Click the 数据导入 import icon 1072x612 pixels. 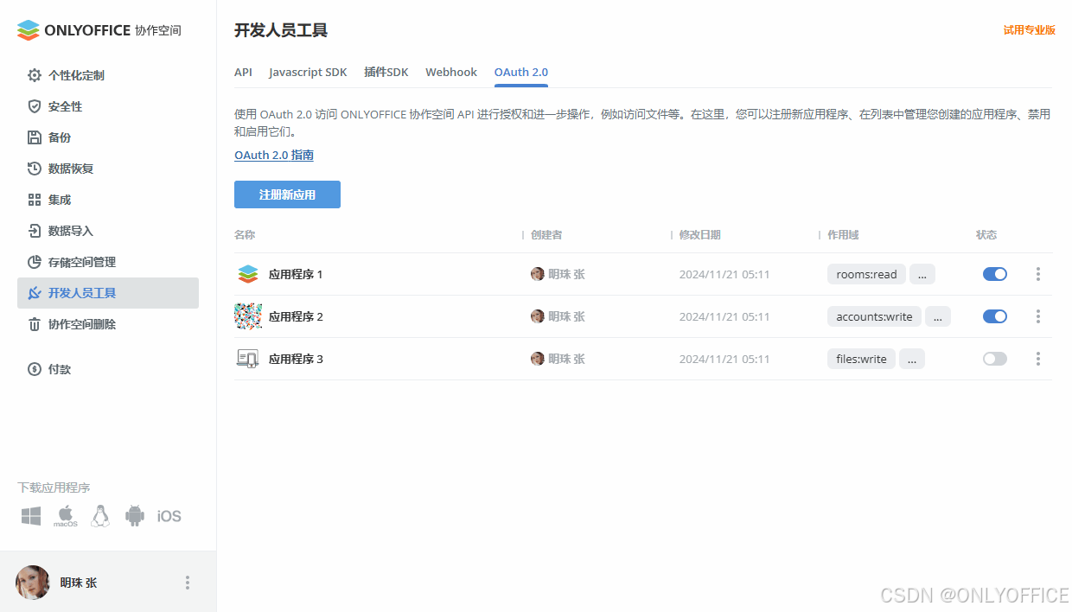coord(35,231)
